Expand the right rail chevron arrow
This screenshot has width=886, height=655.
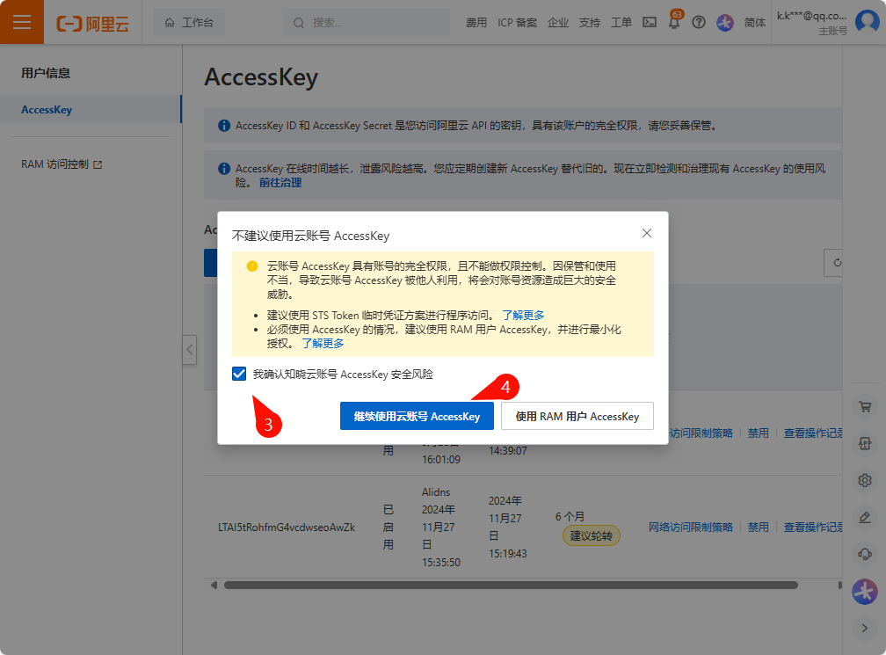click(865, 628)
